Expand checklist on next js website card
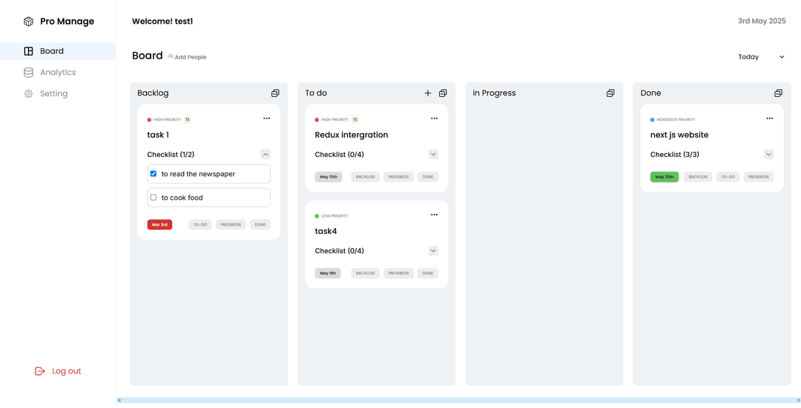The image size is (801, 408). [x=768, y=155]
